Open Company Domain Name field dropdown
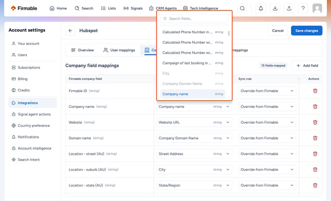The width and height of the screenshot is (331, 201). pyautogui.click(x=194, y=138)
